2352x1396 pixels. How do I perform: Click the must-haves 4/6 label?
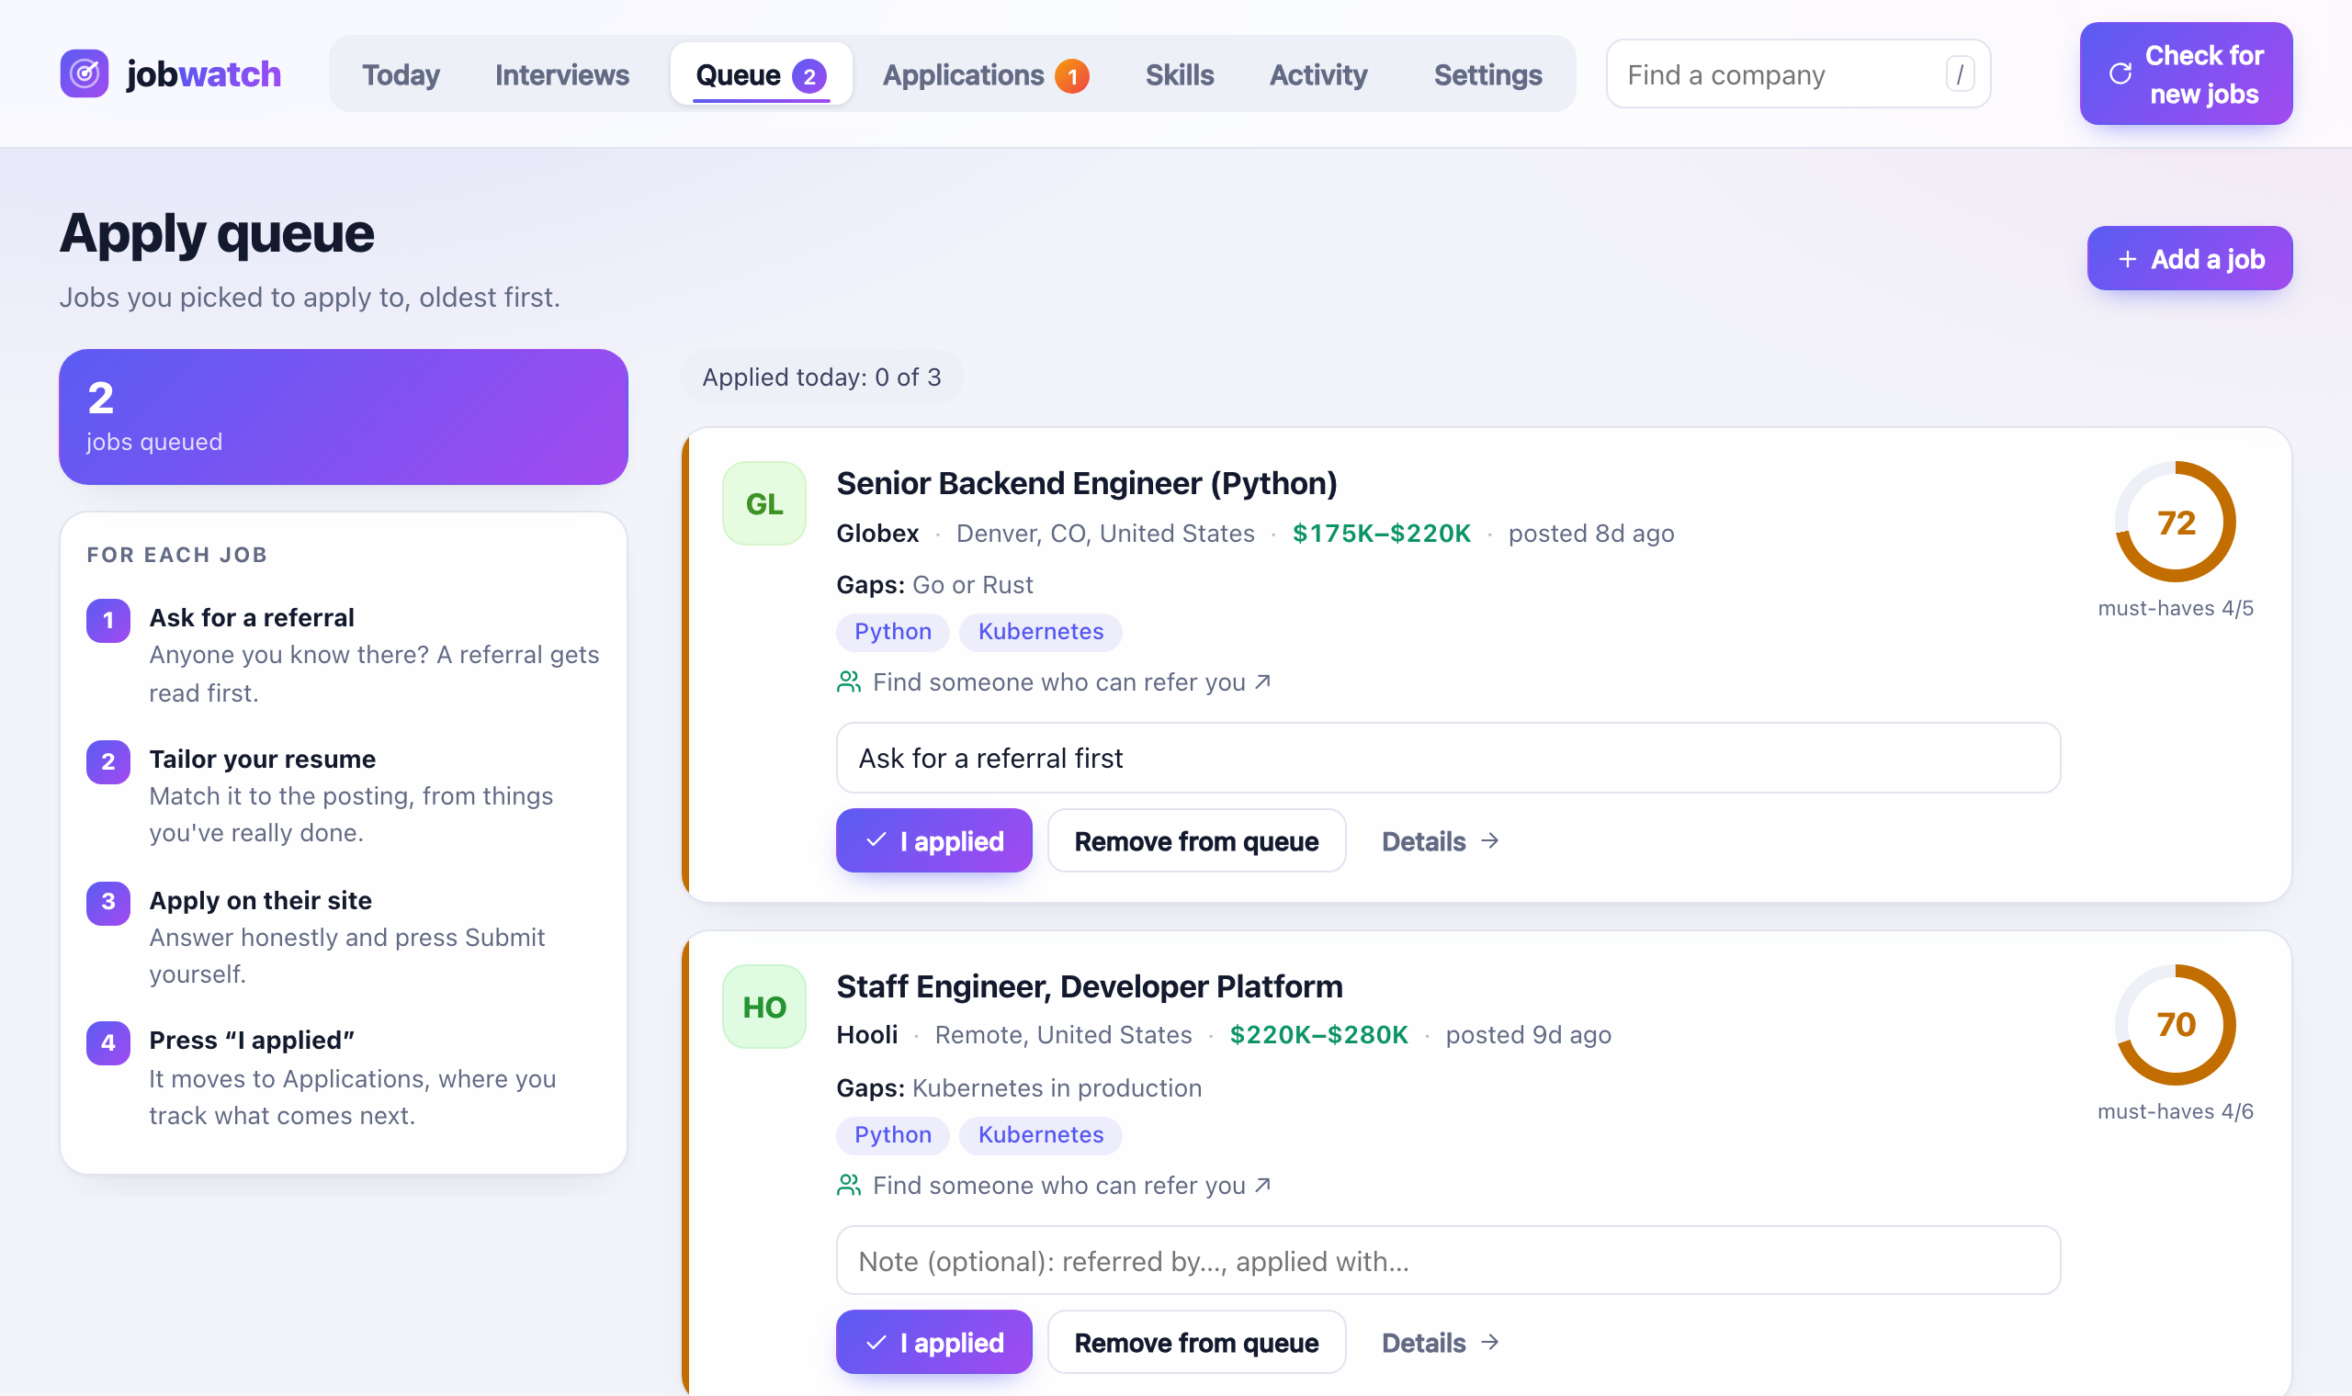click(2175, 1111)
